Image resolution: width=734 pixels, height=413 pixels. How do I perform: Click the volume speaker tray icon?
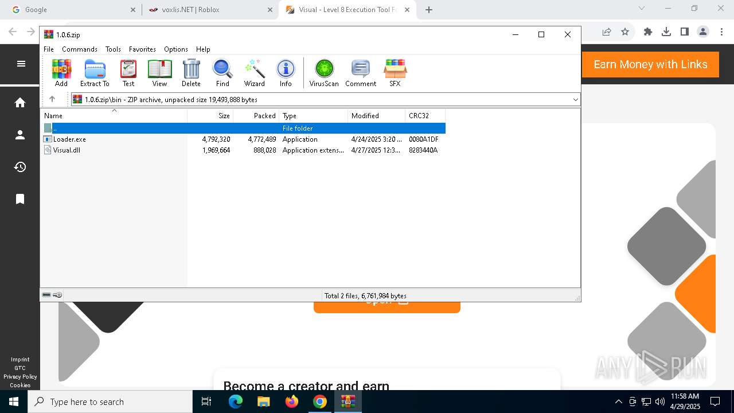(660, 402)
